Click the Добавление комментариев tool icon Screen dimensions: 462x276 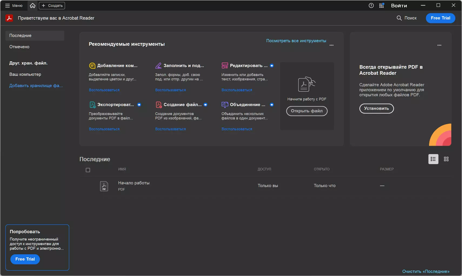pos(92,65)
